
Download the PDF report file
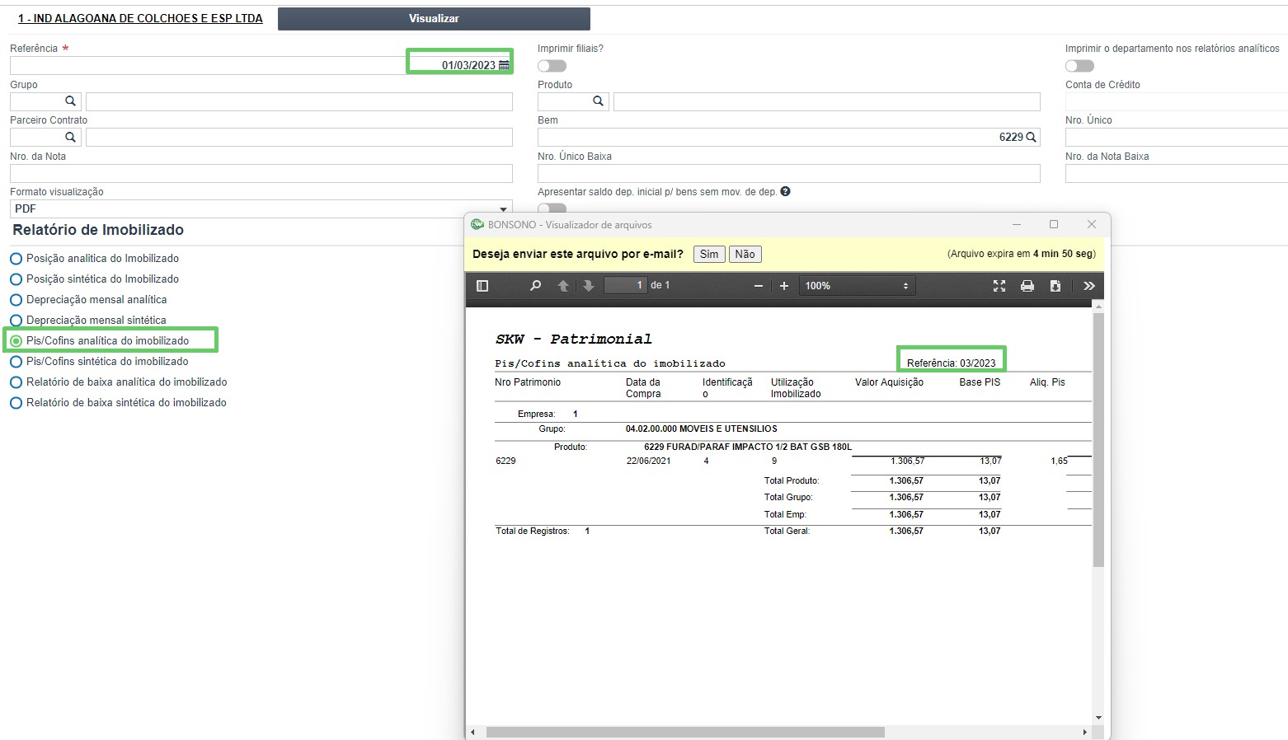[x=1055, y=286]
